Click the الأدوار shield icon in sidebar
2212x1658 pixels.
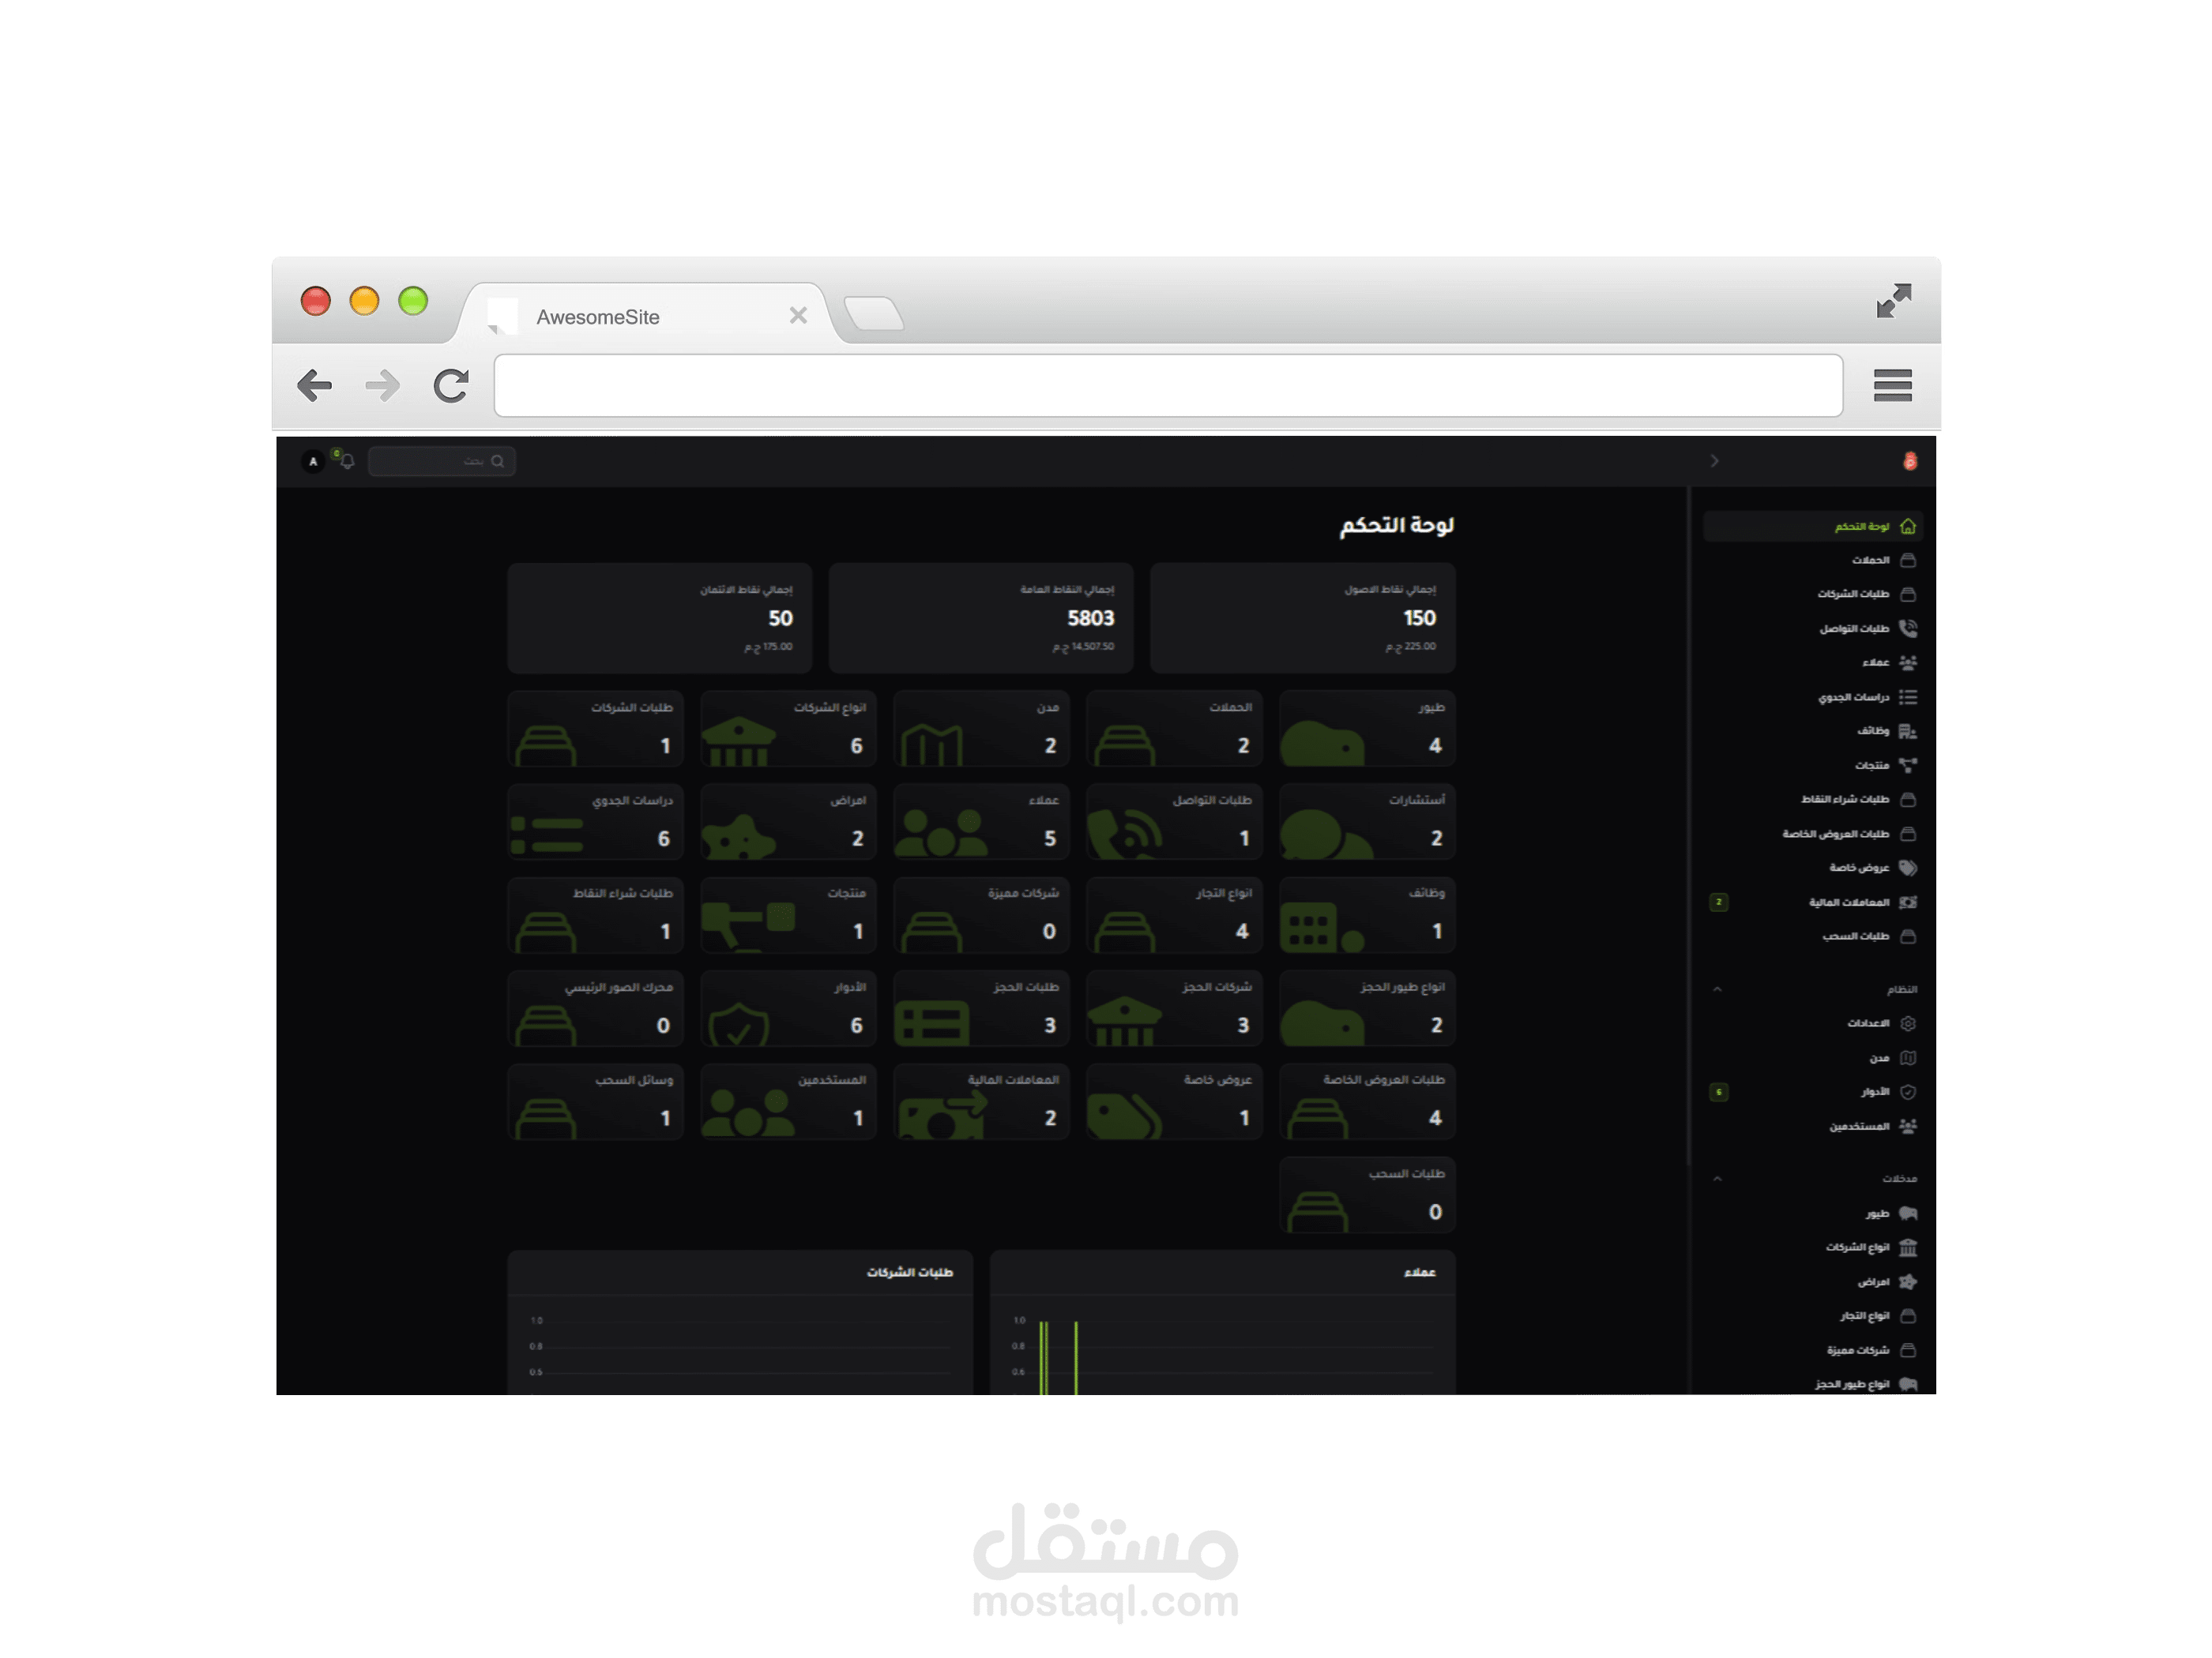click(1907, 1093)
